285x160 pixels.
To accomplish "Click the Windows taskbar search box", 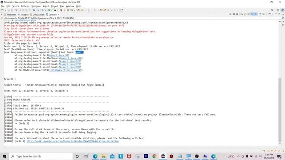I will [41, 156].
